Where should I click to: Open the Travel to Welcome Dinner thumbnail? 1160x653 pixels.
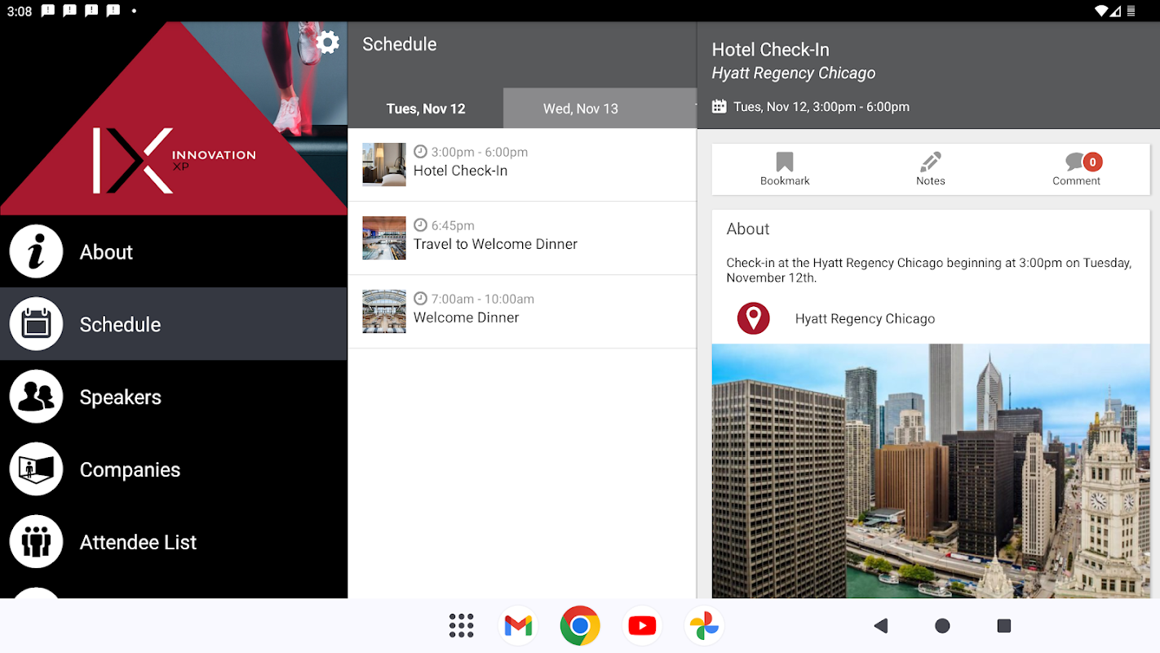[384, 238]
